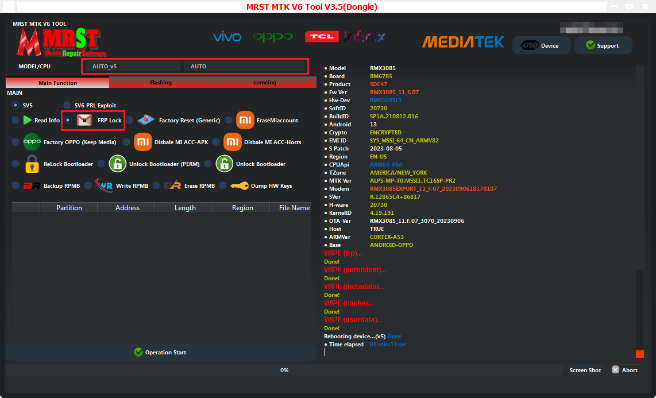
Task: Click the Factory Reset (Generic) eraser icon
Action: (145, 120)
